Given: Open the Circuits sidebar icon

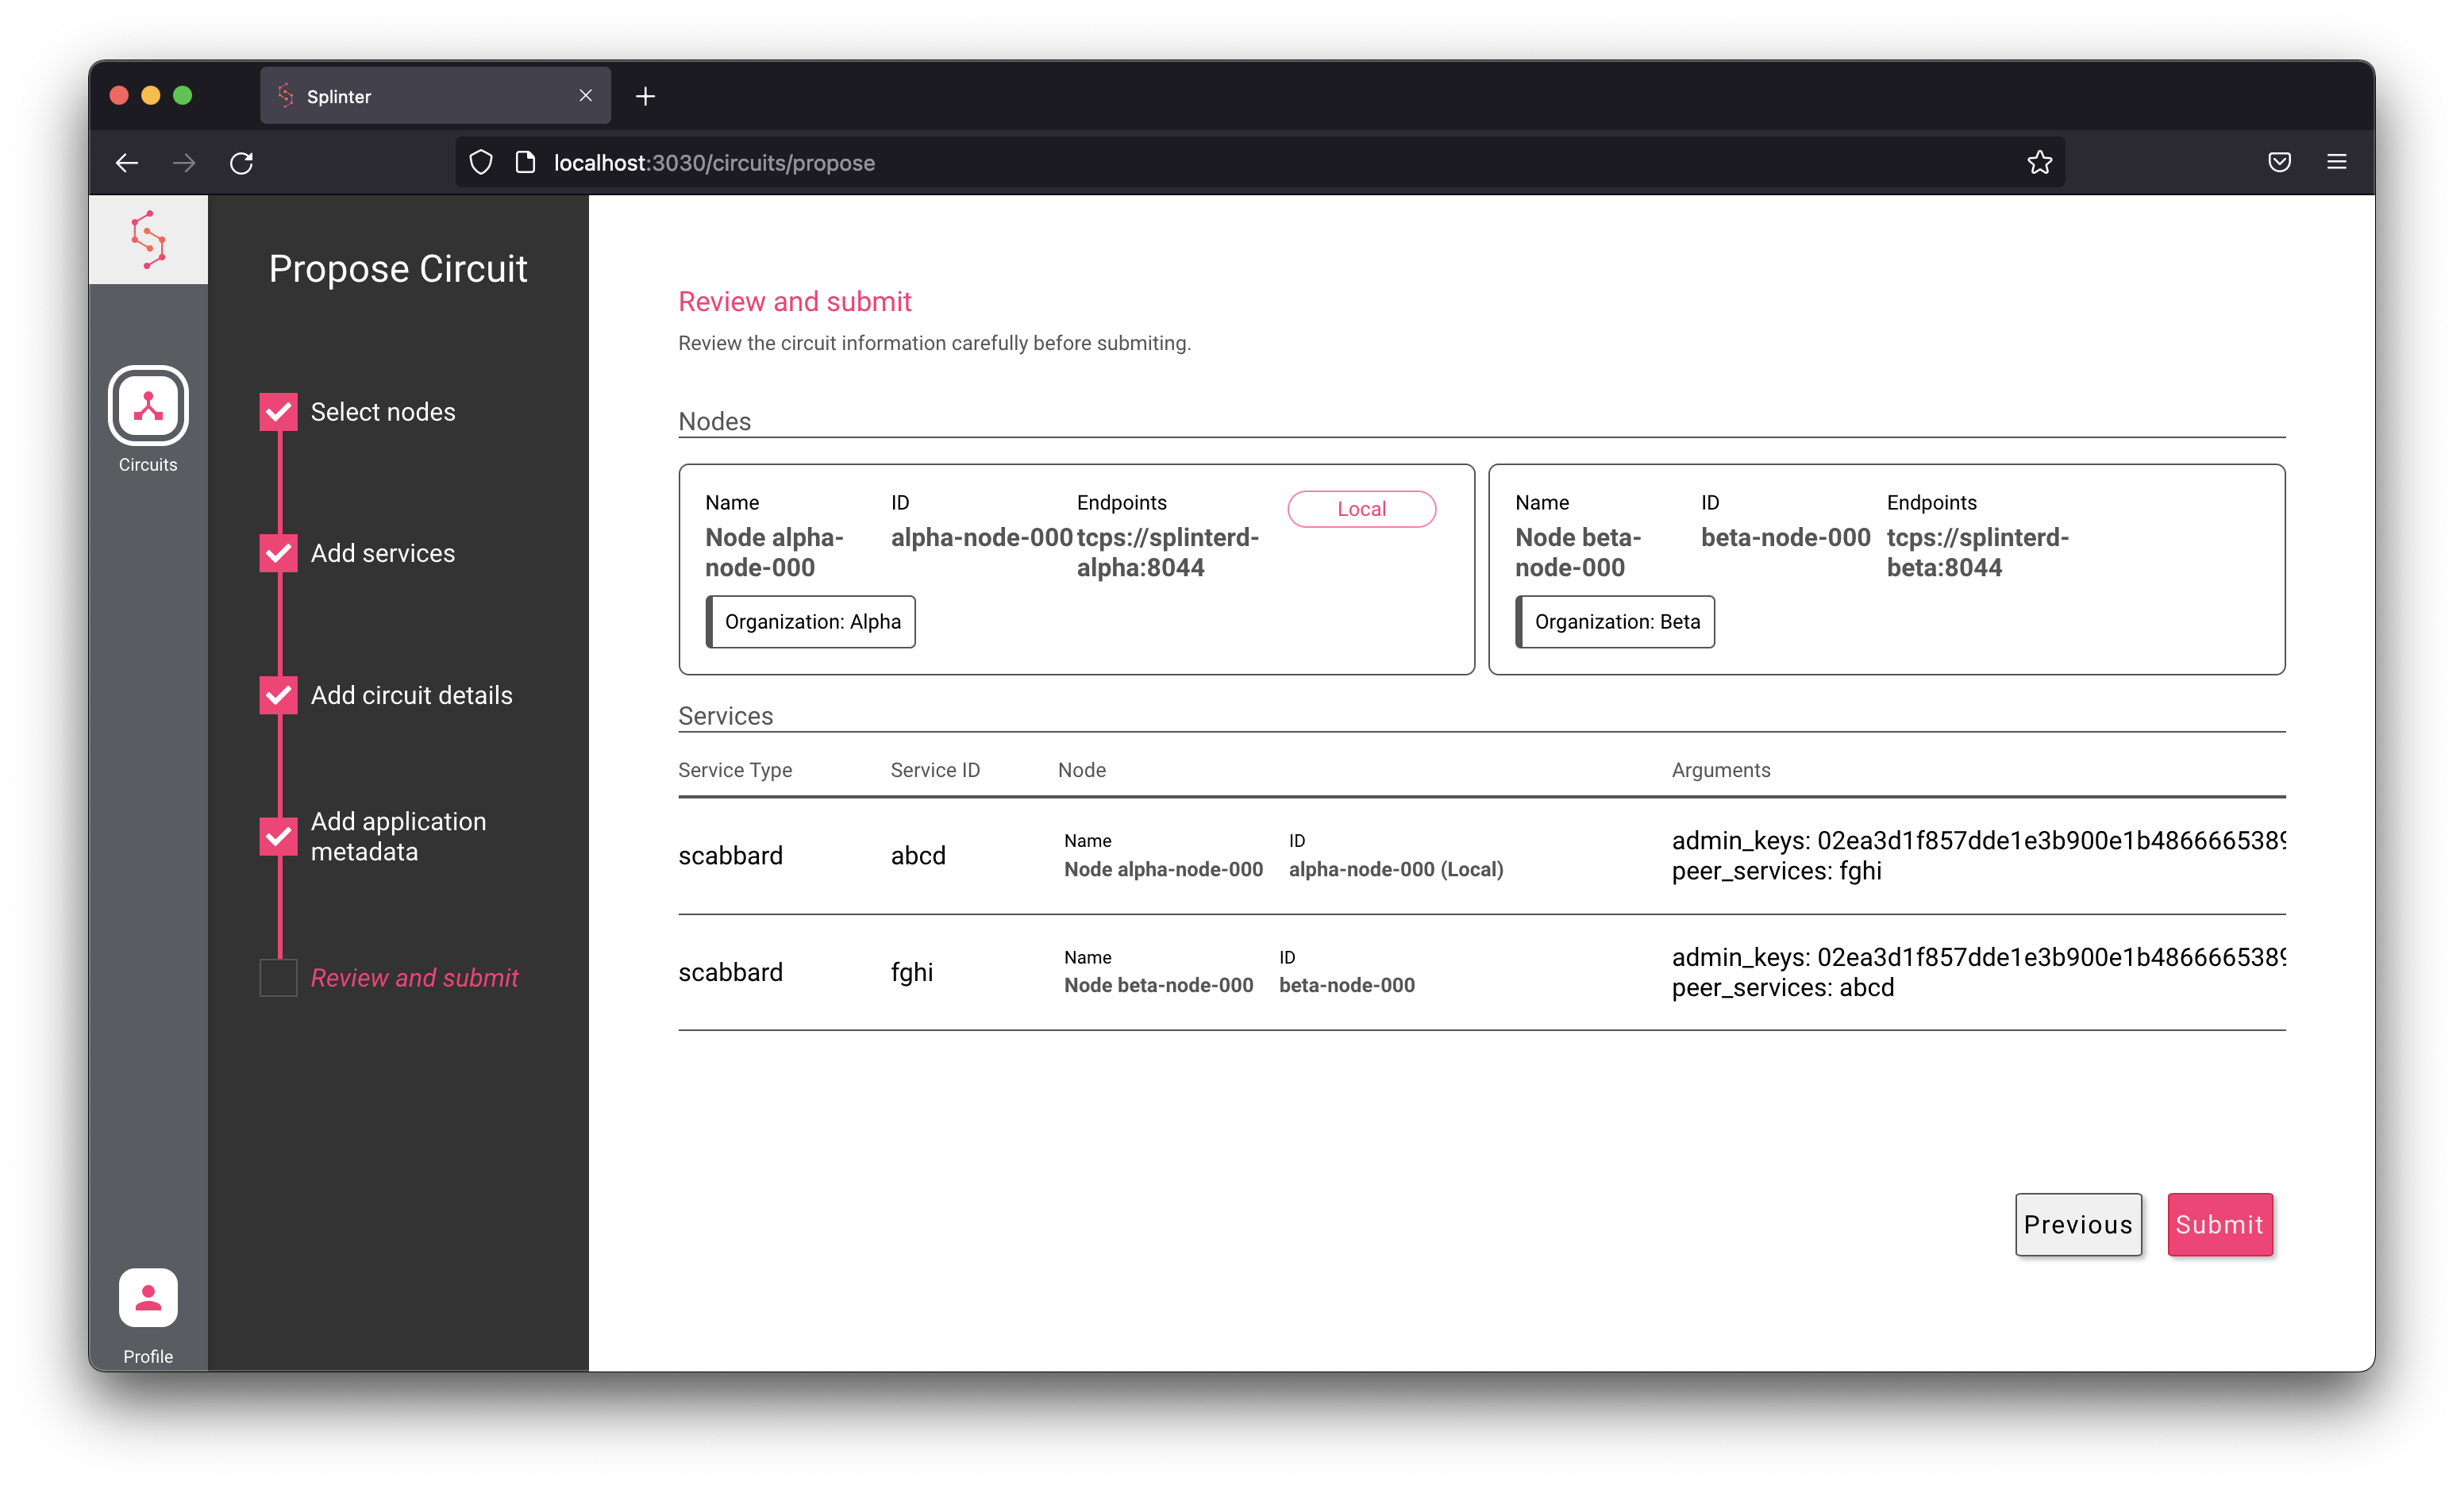Looking at the screenshot, I should pyautogui.click(x=148, y=405).
